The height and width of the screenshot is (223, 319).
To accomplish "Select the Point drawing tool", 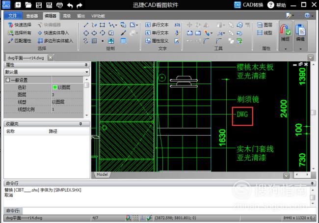I will (103, 41).
